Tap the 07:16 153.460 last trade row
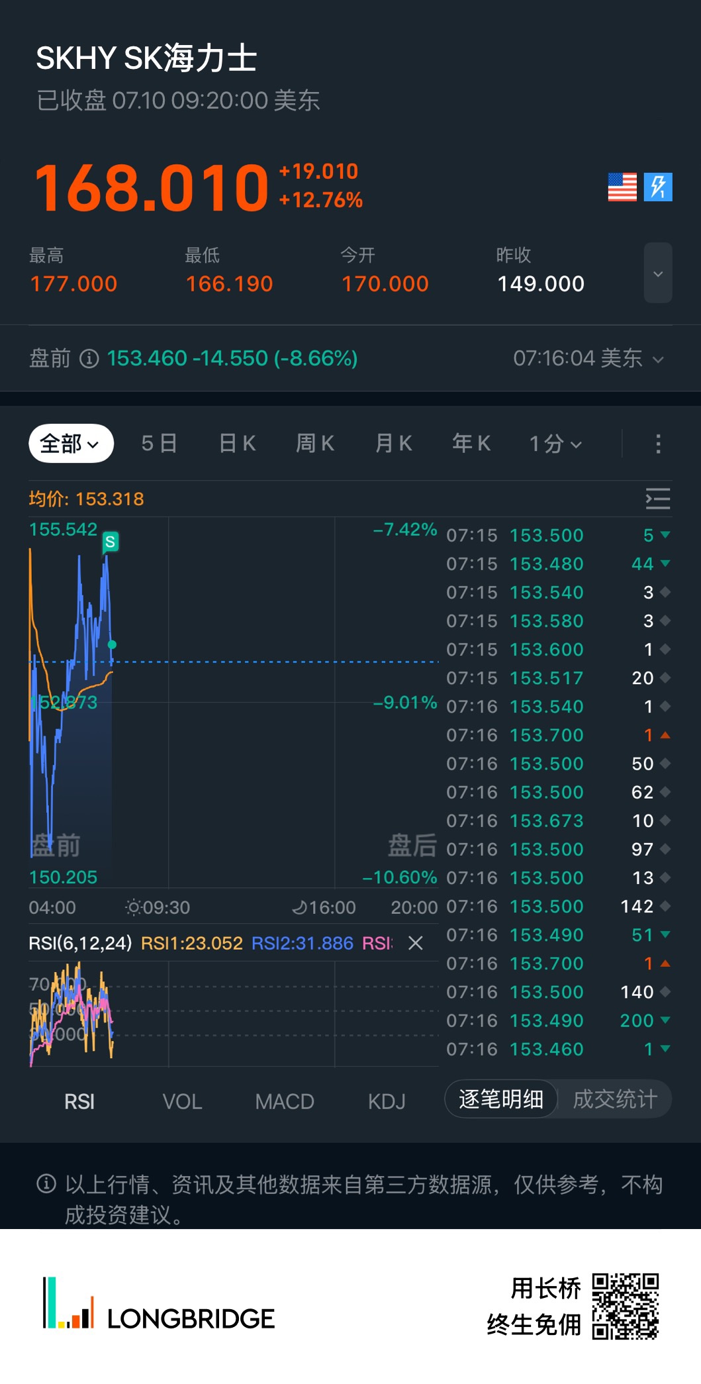The width and height of the screenshot is (701, 1384). click(x=558, y=1049)
